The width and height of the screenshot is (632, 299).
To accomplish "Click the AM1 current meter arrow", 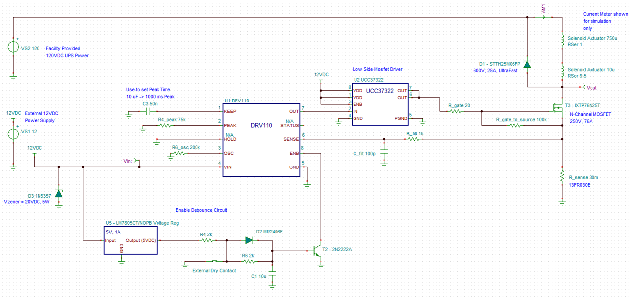I will coord(544,17).
